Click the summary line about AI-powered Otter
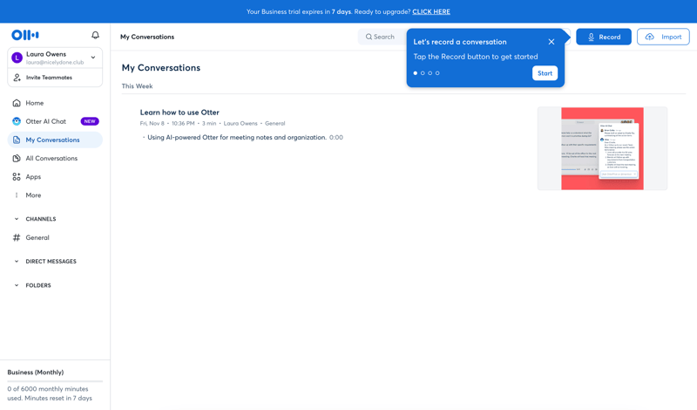The width and height of the screenshot is (697, 410). (237, 138)
